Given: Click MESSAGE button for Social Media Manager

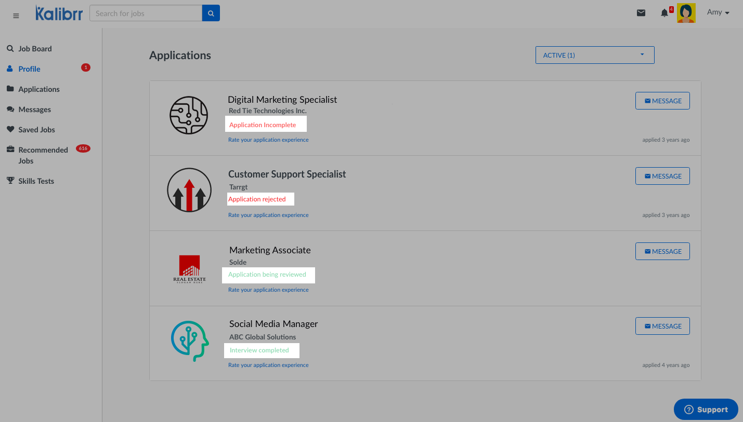Looking at the screenshot, I should 662,326.
